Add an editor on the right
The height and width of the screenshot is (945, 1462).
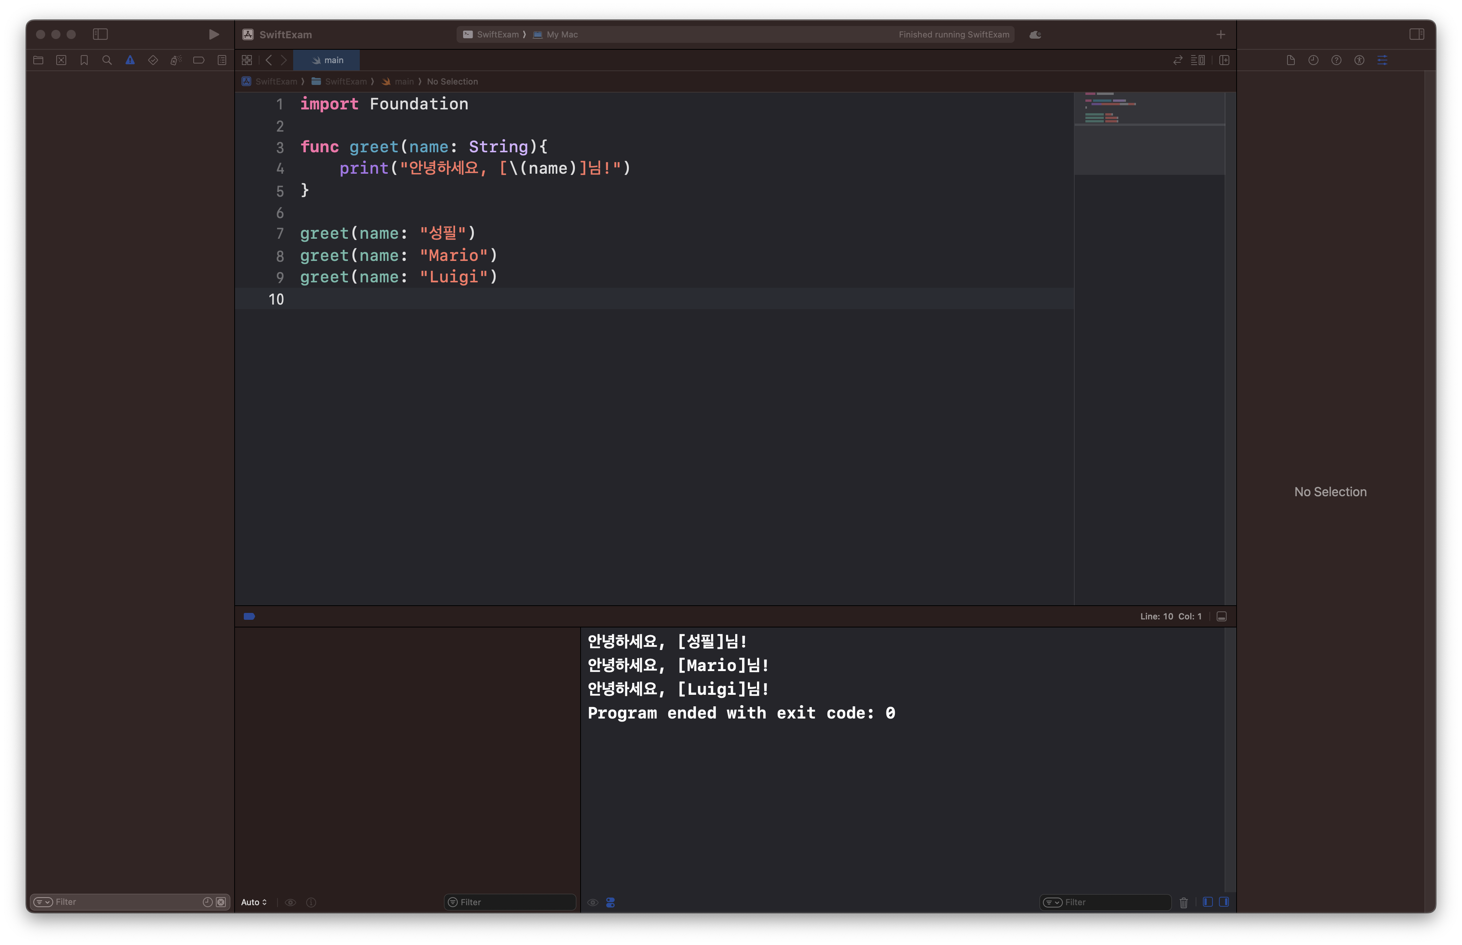[x=1224, y=60]
